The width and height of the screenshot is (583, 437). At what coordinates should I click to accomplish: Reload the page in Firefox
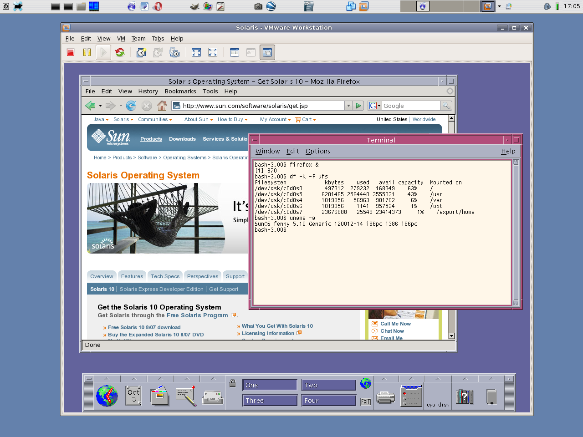pos(131,106)
